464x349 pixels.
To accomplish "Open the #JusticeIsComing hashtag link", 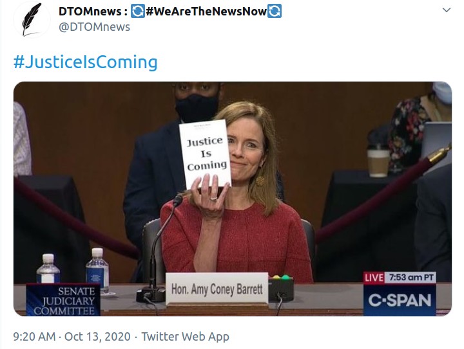I will click(x=85, y=62).
